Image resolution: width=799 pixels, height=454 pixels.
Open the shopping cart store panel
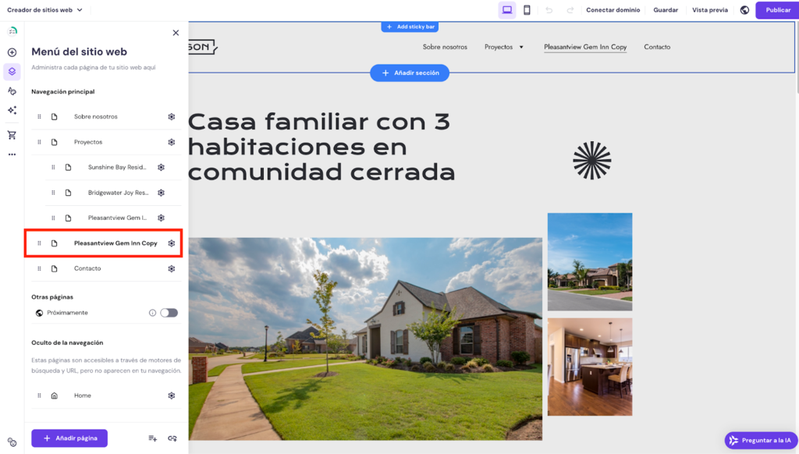[12, 134]
